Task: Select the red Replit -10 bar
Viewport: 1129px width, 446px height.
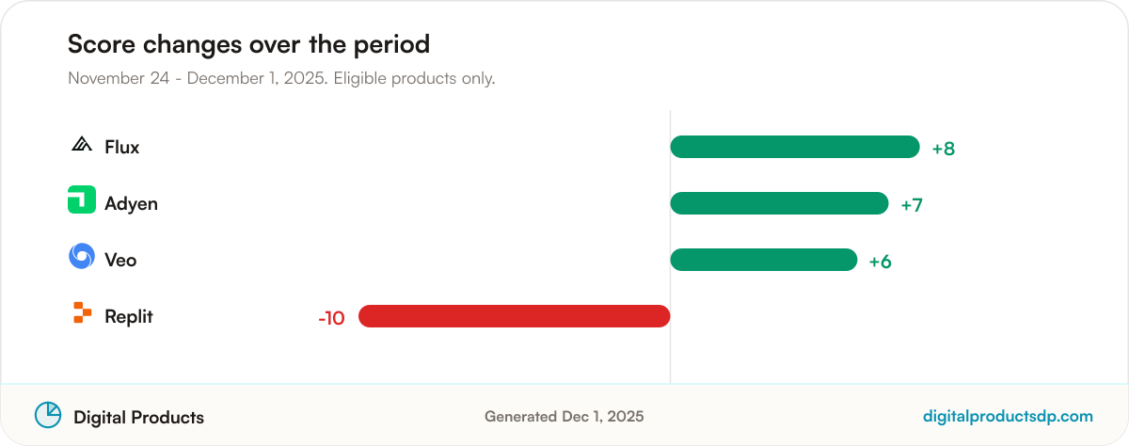Action: click(x=514, y=316)
